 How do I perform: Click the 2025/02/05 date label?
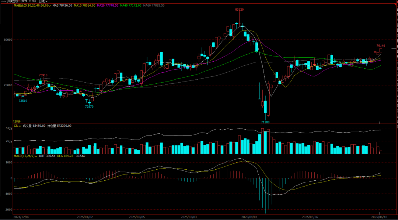(x=137, y=217)
